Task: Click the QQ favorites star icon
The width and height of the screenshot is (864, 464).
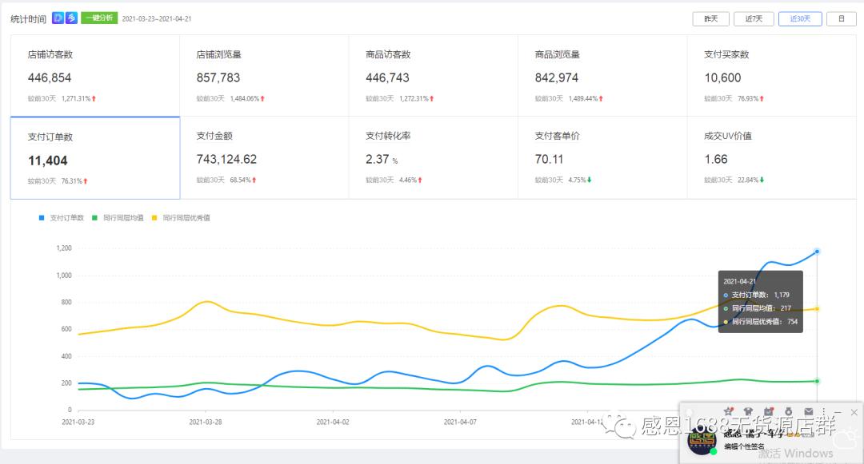Action: pos(728,411)
